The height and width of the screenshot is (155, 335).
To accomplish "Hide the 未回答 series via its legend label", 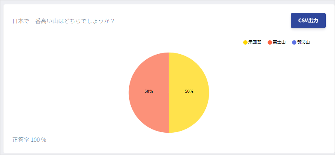I will point(255,42).
